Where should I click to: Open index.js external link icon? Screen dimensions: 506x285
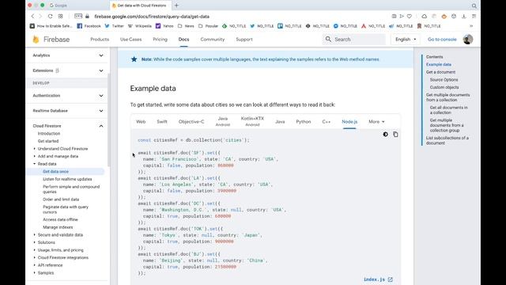pyautogui.click(x=390, y=279)
